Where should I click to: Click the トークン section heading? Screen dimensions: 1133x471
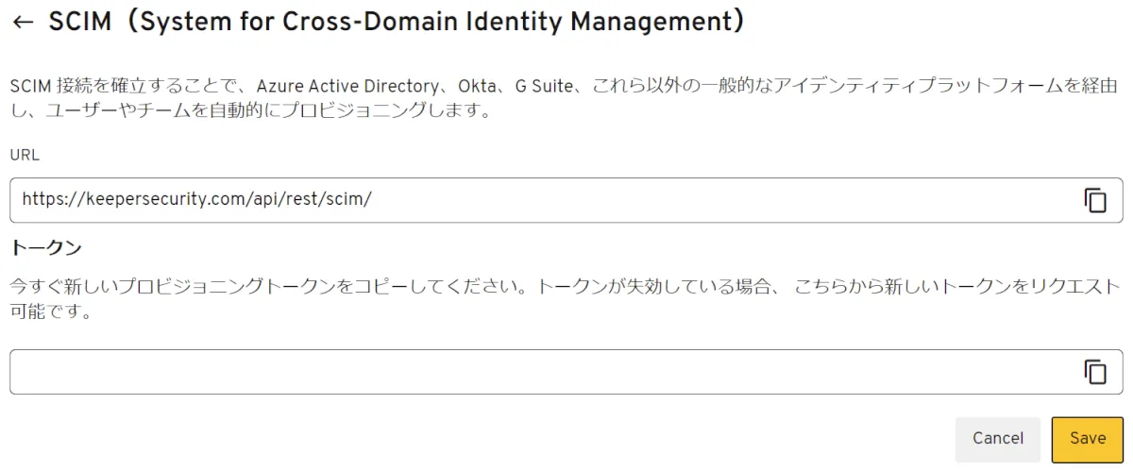[x=45, y=248]
